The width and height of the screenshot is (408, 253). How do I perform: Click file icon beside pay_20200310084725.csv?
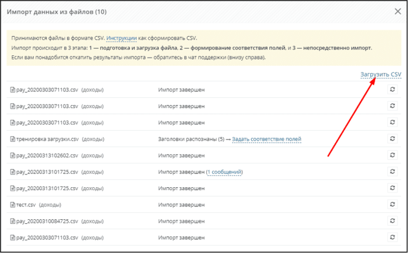coord(12,222)
